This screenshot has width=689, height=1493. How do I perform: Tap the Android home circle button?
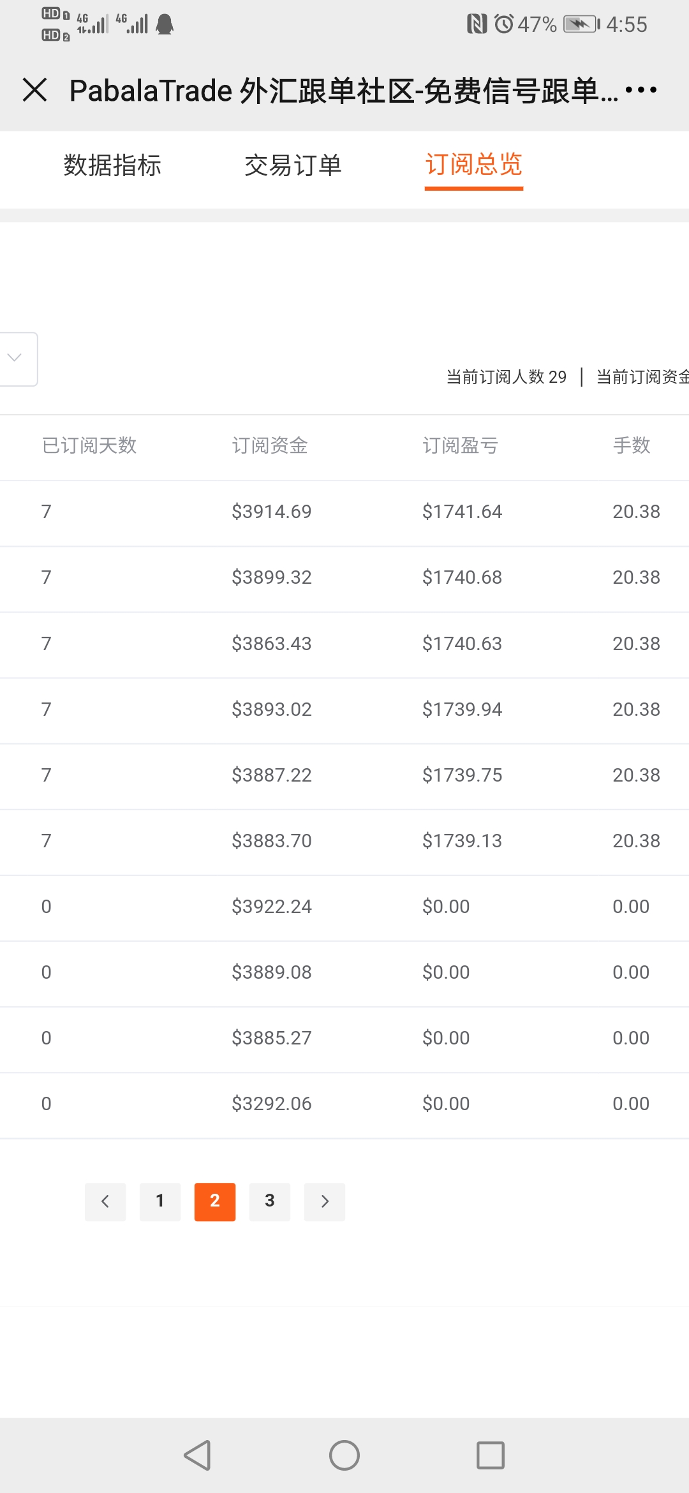pos(344,1455)
